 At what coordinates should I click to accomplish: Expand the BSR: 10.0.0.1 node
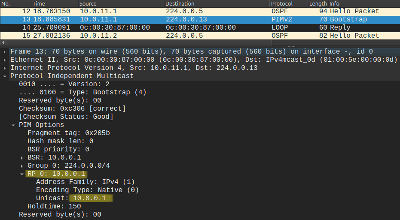(22, 157)
